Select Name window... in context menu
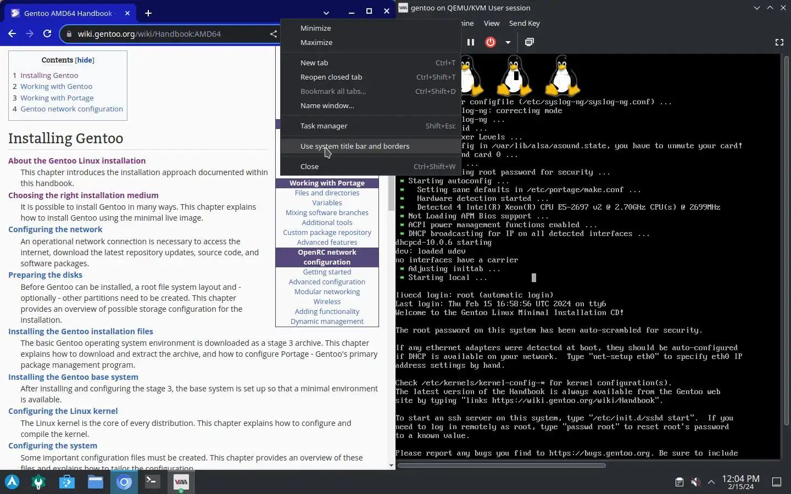 [371, 105]
